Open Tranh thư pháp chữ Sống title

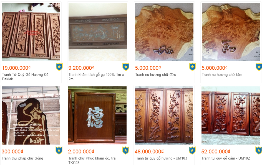(x=22, y=158)
